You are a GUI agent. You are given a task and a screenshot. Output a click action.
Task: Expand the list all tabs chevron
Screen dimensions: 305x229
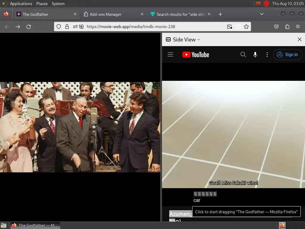click(262, 14)
